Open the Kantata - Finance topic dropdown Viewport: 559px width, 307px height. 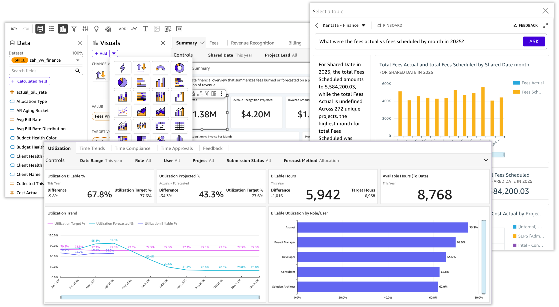(x=344, y=25)
